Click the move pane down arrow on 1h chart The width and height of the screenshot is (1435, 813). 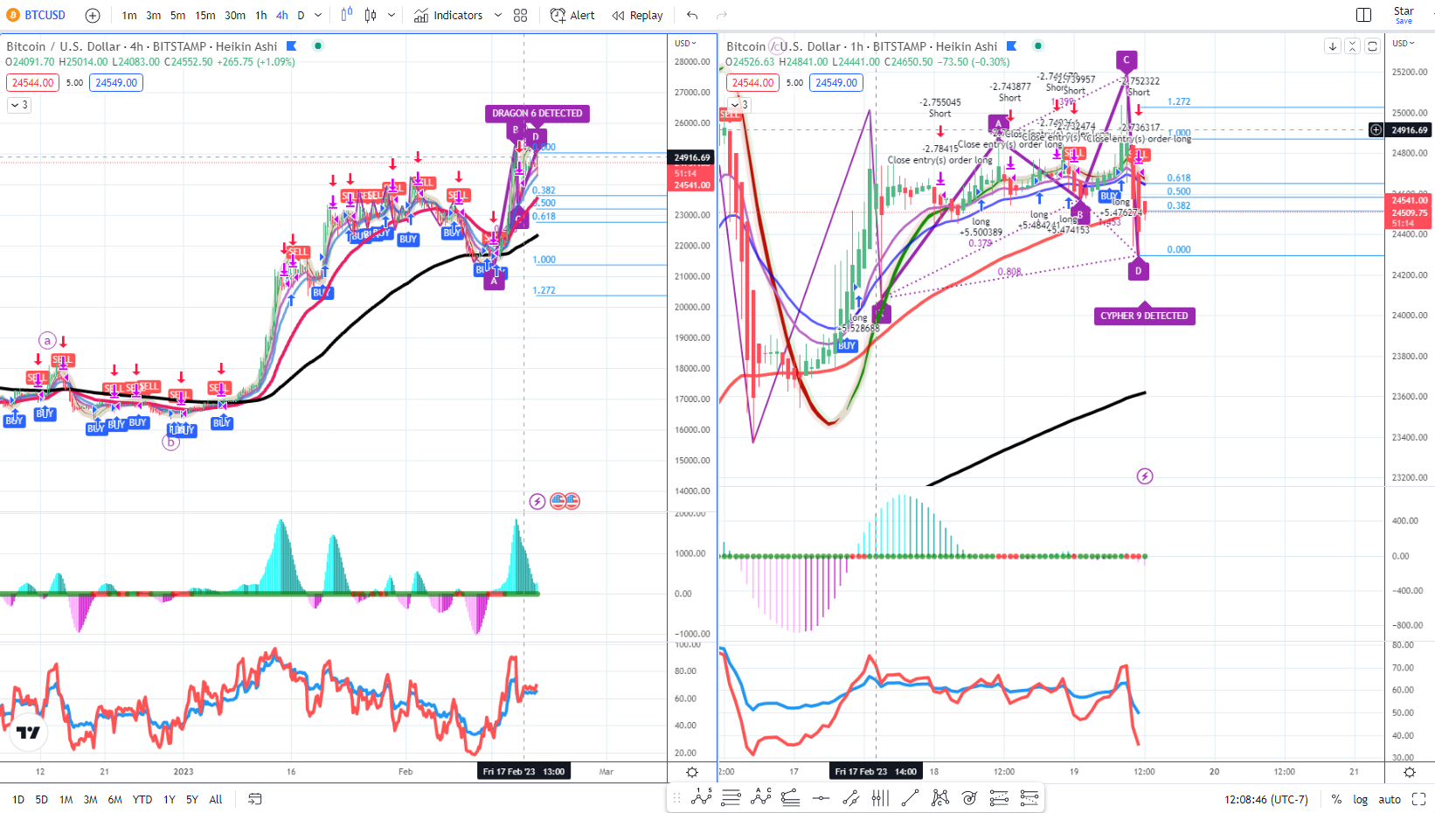(1332, 46)
